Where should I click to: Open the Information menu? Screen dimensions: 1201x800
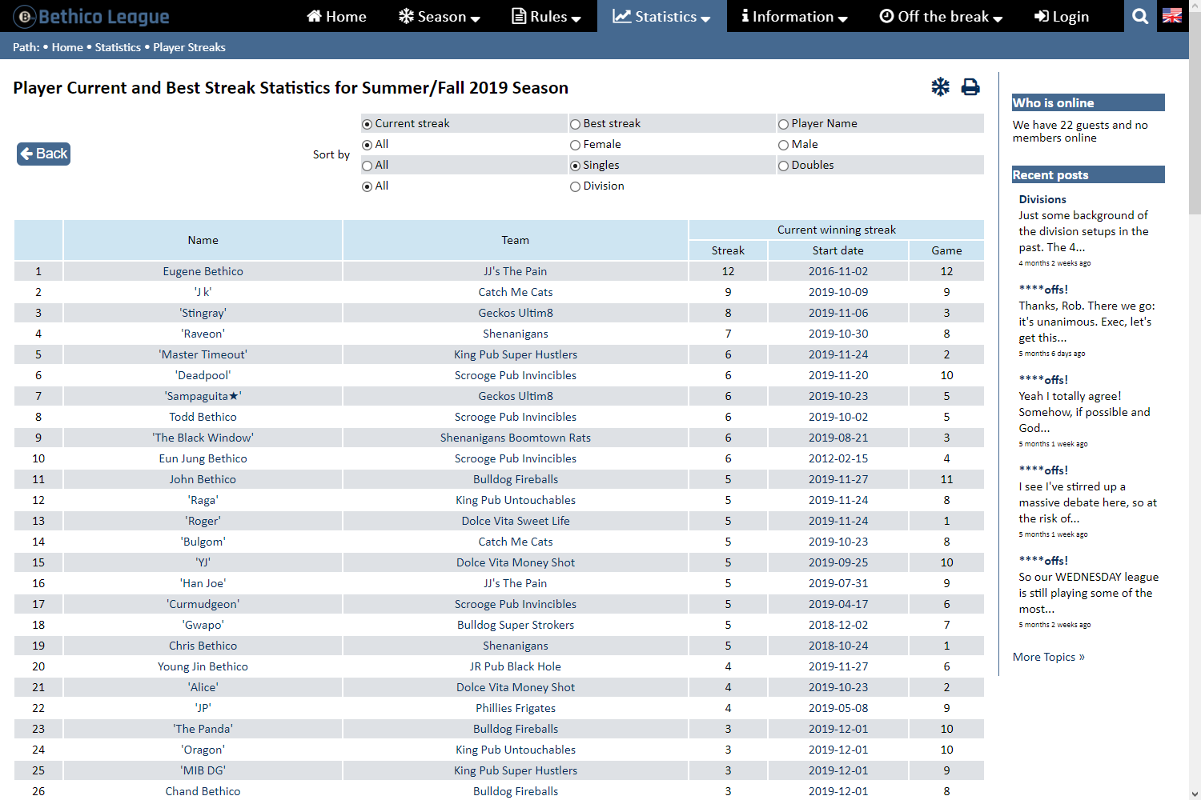[793, 16]
